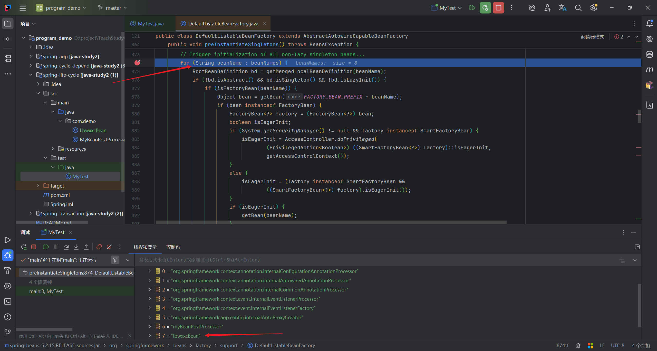
Task: Switch to the 控制台 console tab
Action: (173, 247)
